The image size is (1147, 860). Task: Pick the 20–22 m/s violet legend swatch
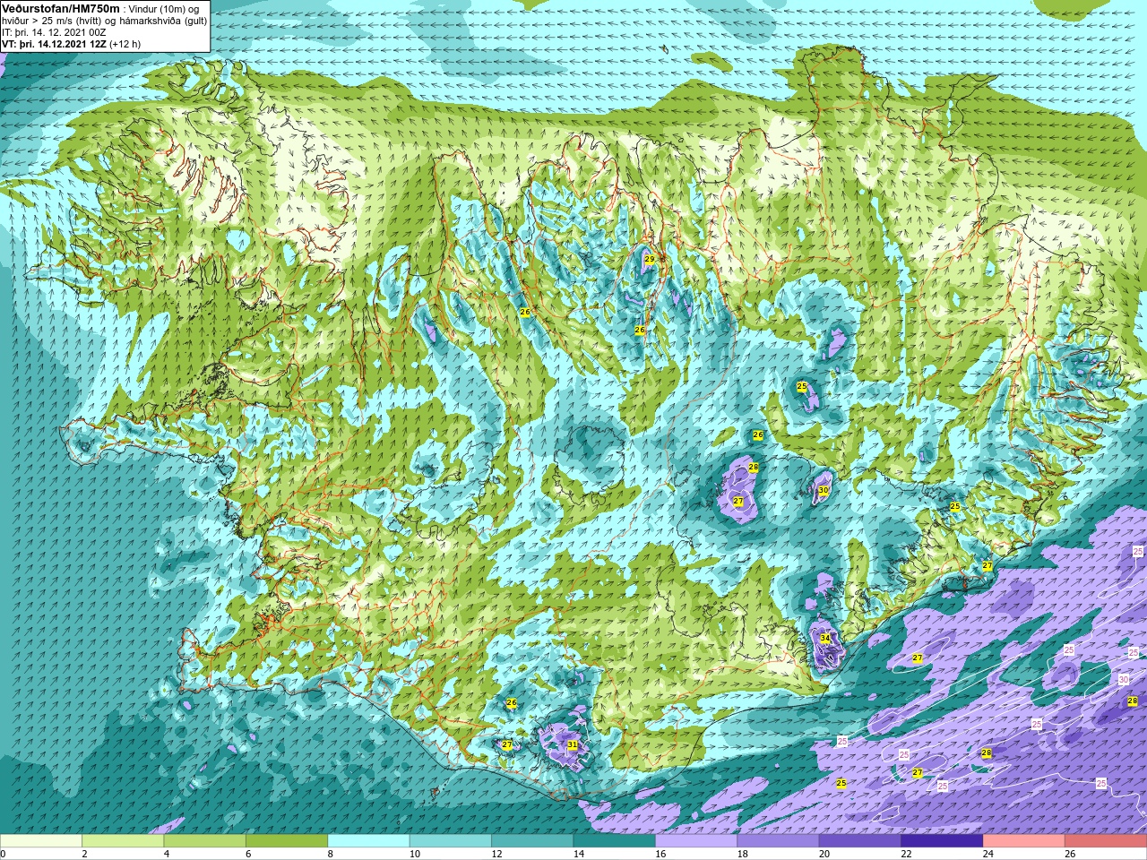click(860, 840)
